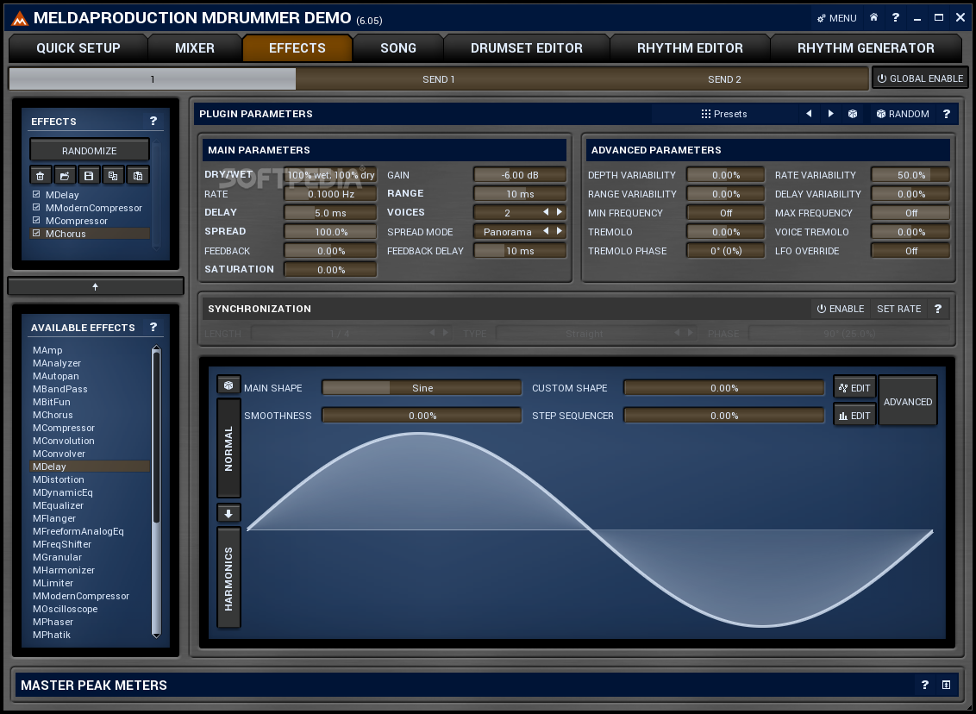
Task: Delete the selected effect with trash icon
Action: point(41,176)
